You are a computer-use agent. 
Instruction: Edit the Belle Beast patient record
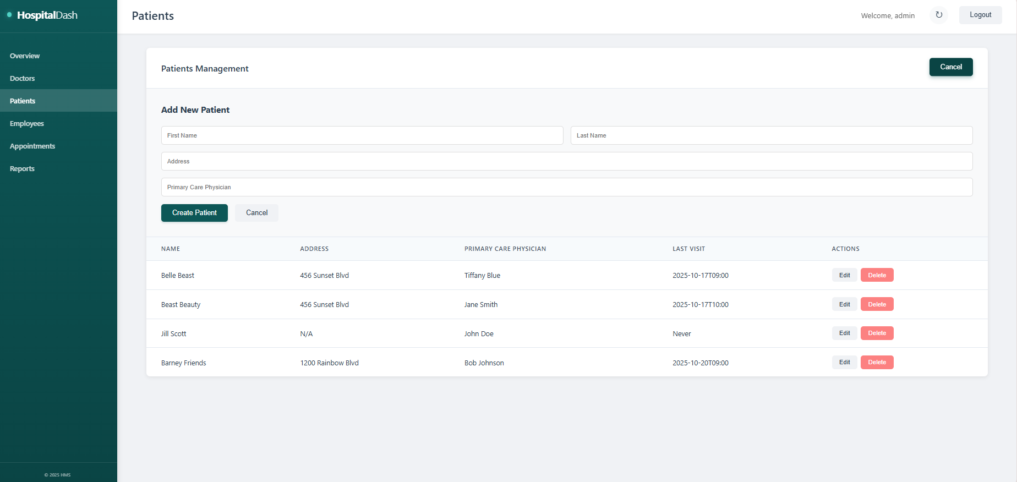pyautogui.click(x=844, y=275)
